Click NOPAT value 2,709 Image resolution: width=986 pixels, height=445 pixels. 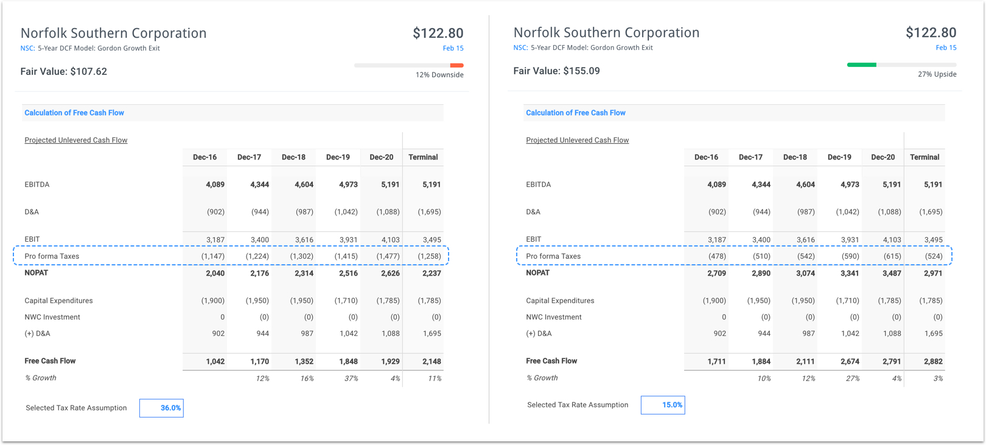[x=717, y=273]
